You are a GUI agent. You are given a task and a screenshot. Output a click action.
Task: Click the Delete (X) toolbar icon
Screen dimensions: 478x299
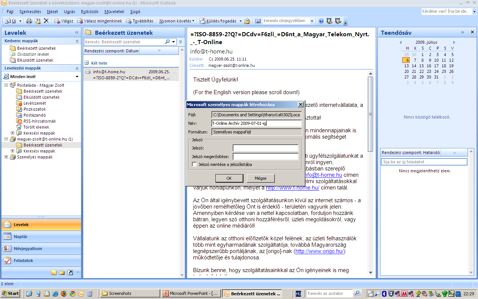[46, 21]
